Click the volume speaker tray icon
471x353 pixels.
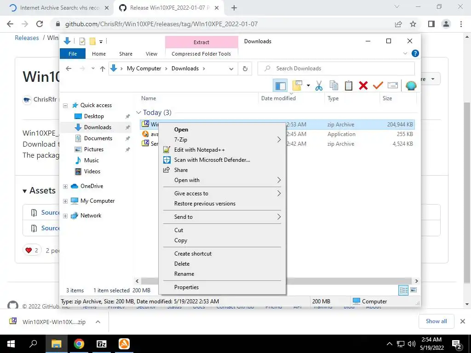(x=412, y=344)
